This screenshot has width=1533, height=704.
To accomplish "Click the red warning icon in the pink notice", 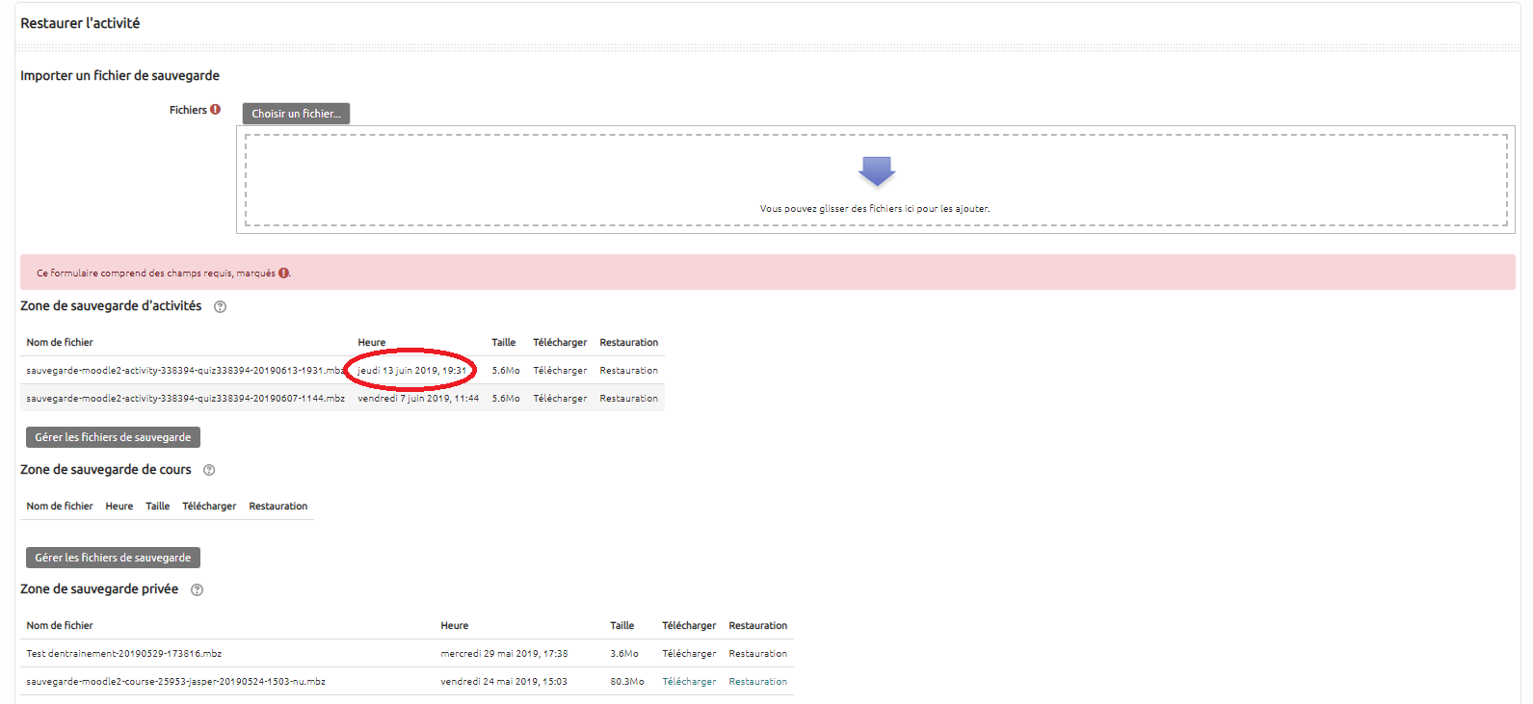I will 283,274.
